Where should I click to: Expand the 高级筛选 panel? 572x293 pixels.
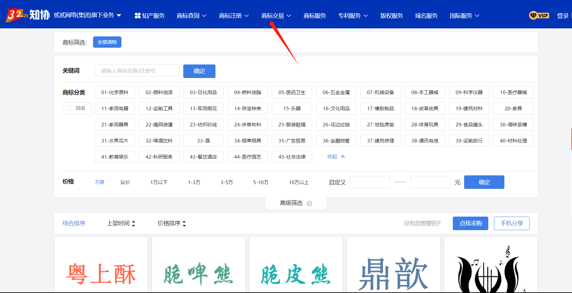pyautogui.click(x=296, y=203)
